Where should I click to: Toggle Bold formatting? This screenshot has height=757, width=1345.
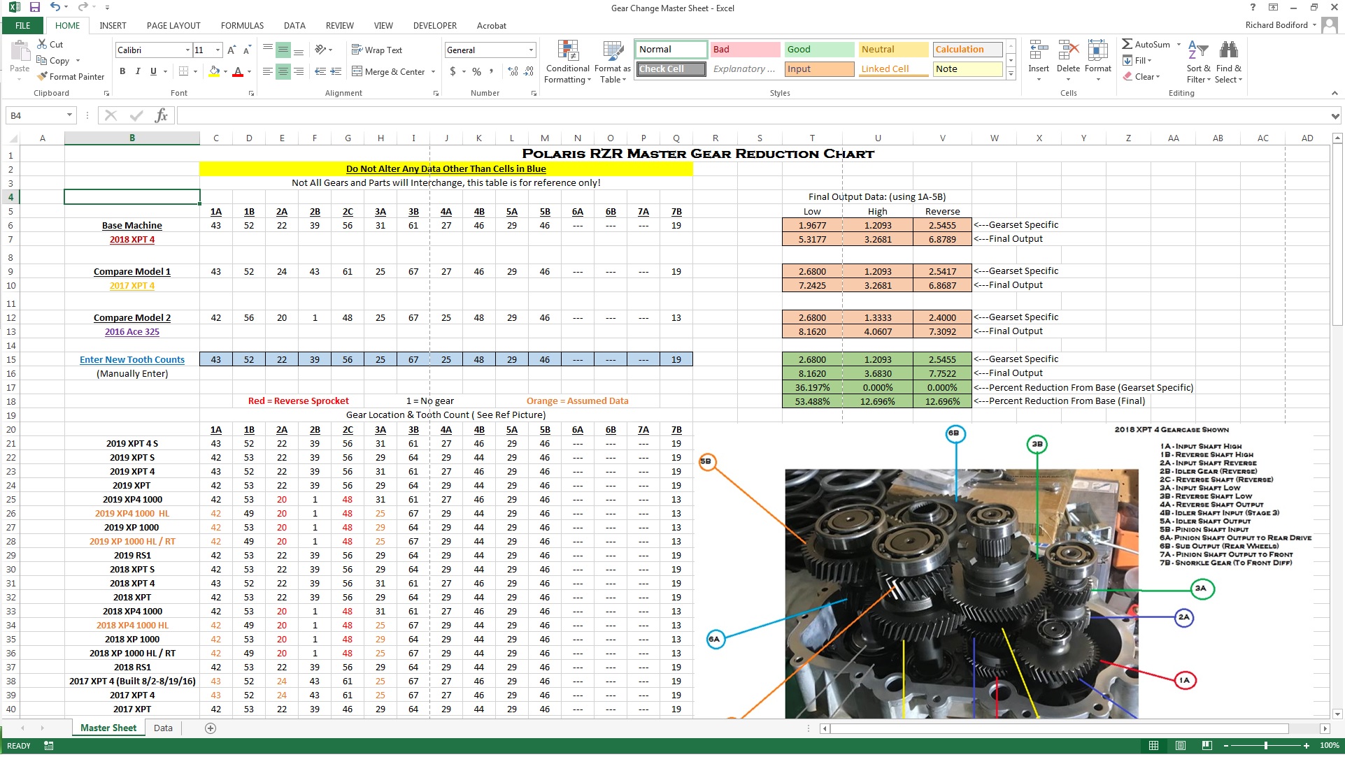pos(122,71)
